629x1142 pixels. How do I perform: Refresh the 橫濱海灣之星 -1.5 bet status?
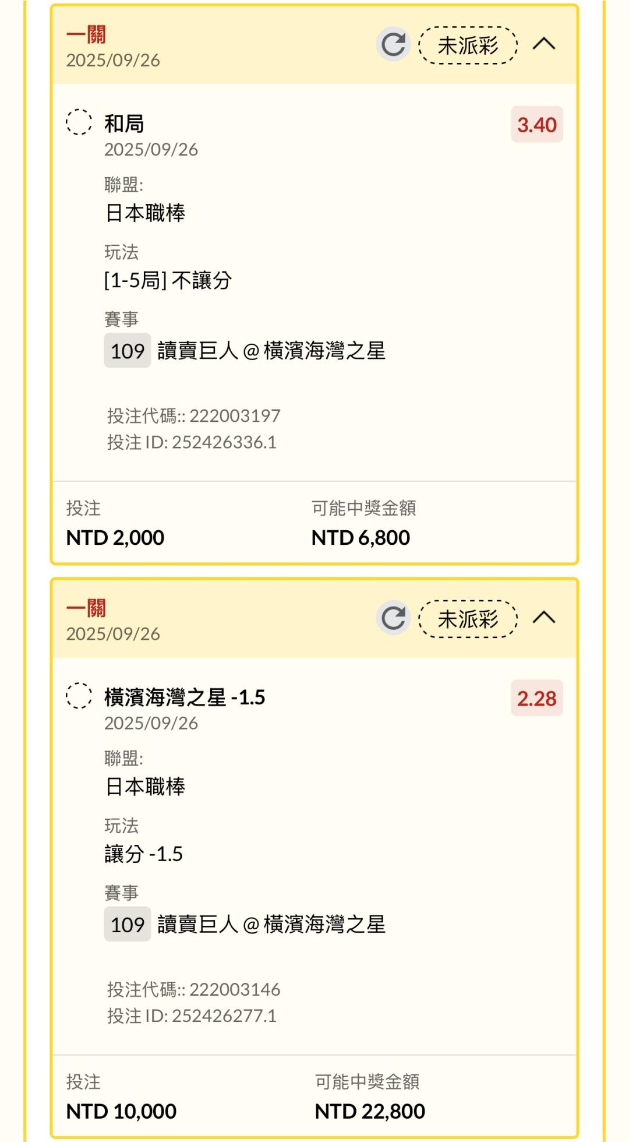click(393, 618)
